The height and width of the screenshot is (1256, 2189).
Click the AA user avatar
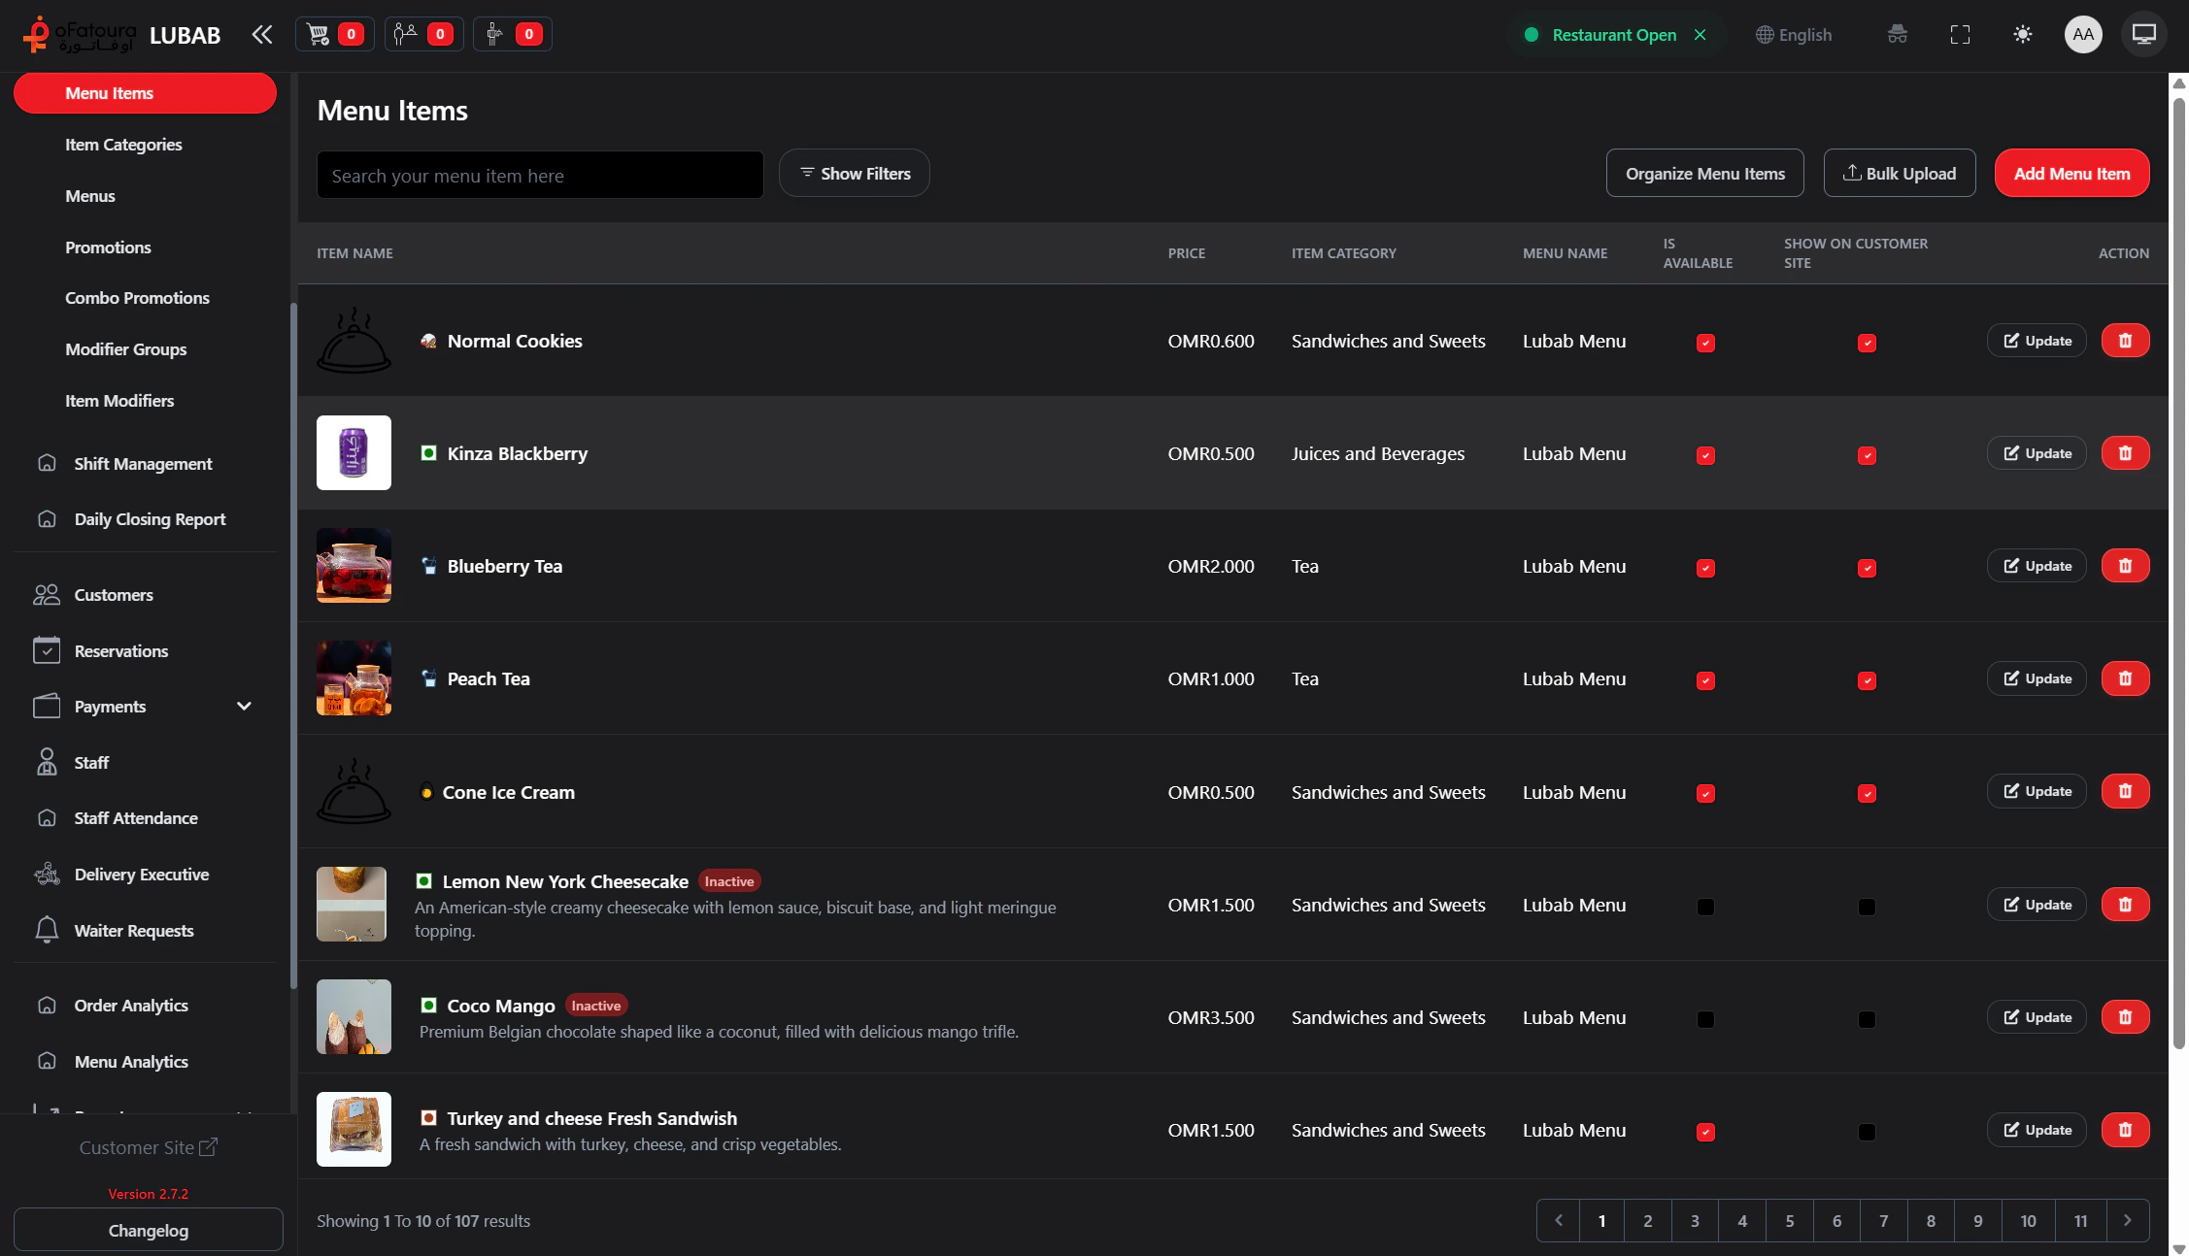click(x=2082, y=35)
